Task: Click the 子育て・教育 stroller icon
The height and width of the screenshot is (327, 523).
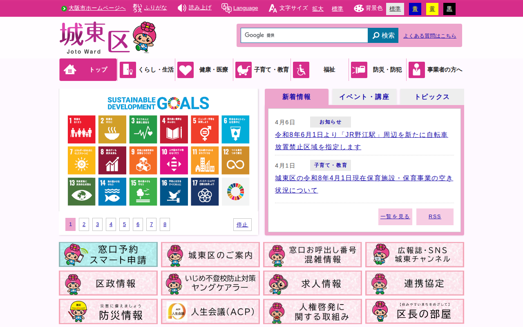Action: click(x=244, y=70)
